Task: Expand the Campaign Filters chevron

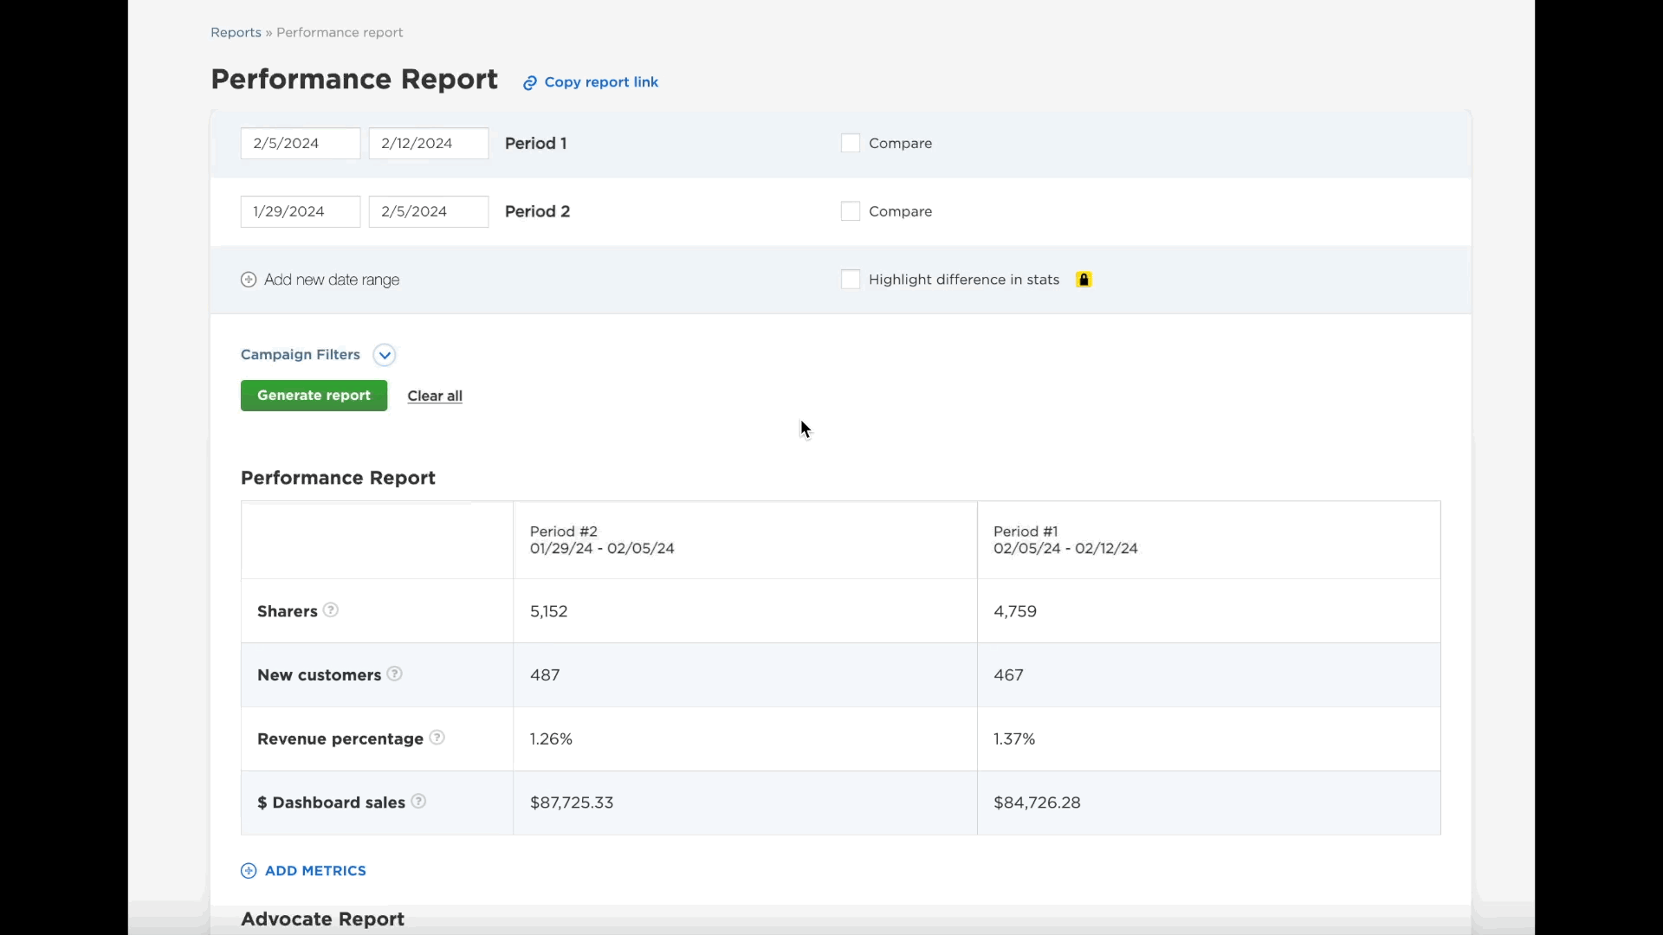Action: coord(385,355)
